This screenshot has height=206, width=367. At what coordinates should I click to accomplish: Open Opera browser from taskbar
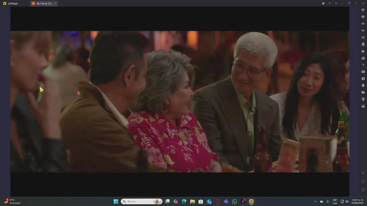(218, 201)
